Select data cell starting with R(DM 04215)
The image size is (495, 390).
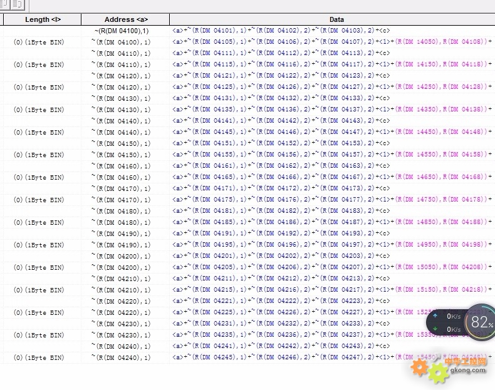332,290
